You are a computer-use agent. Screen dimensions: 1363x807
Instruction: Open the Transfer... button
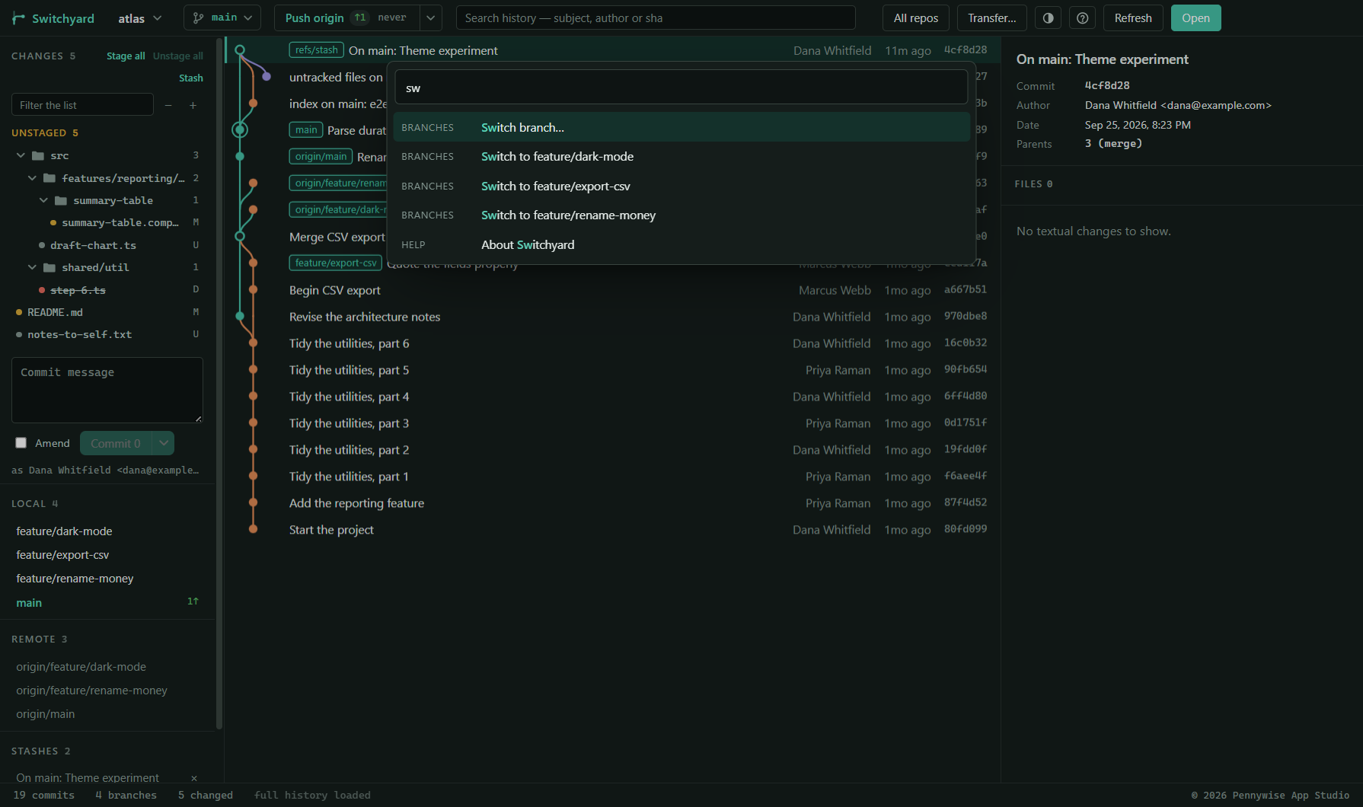tap(991, 18)
